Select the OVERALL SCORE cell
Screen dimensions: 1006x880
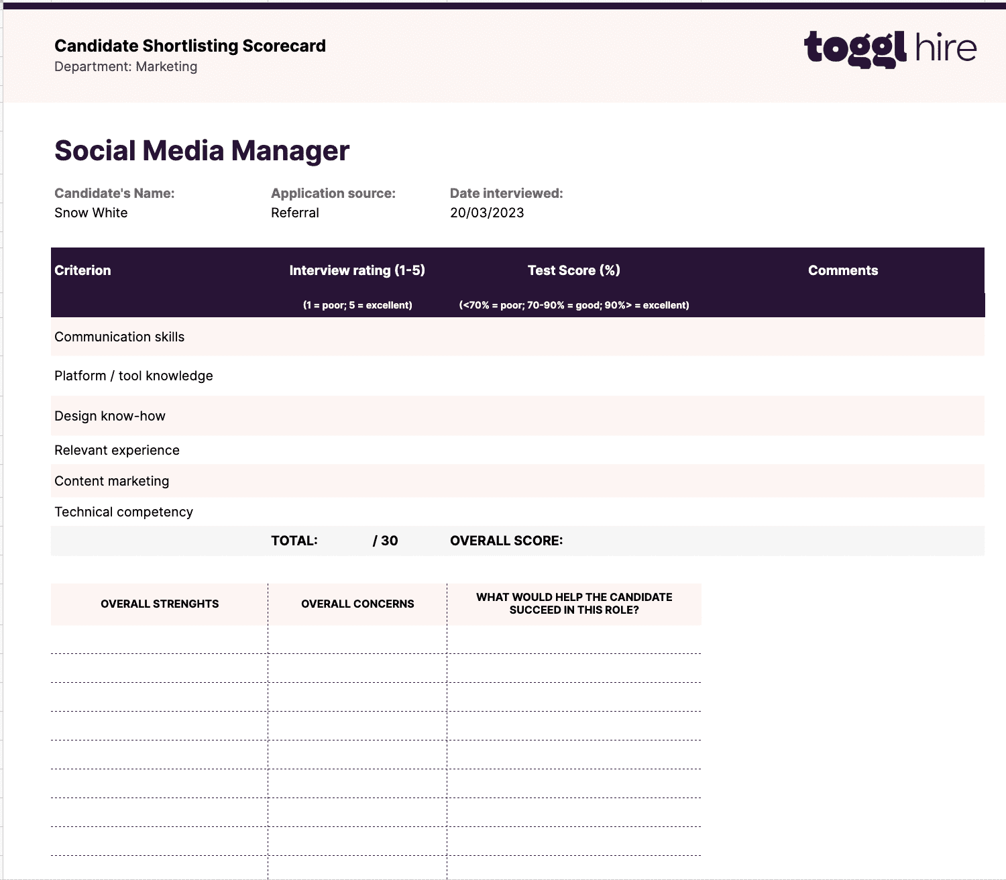(x=506, y=541)
